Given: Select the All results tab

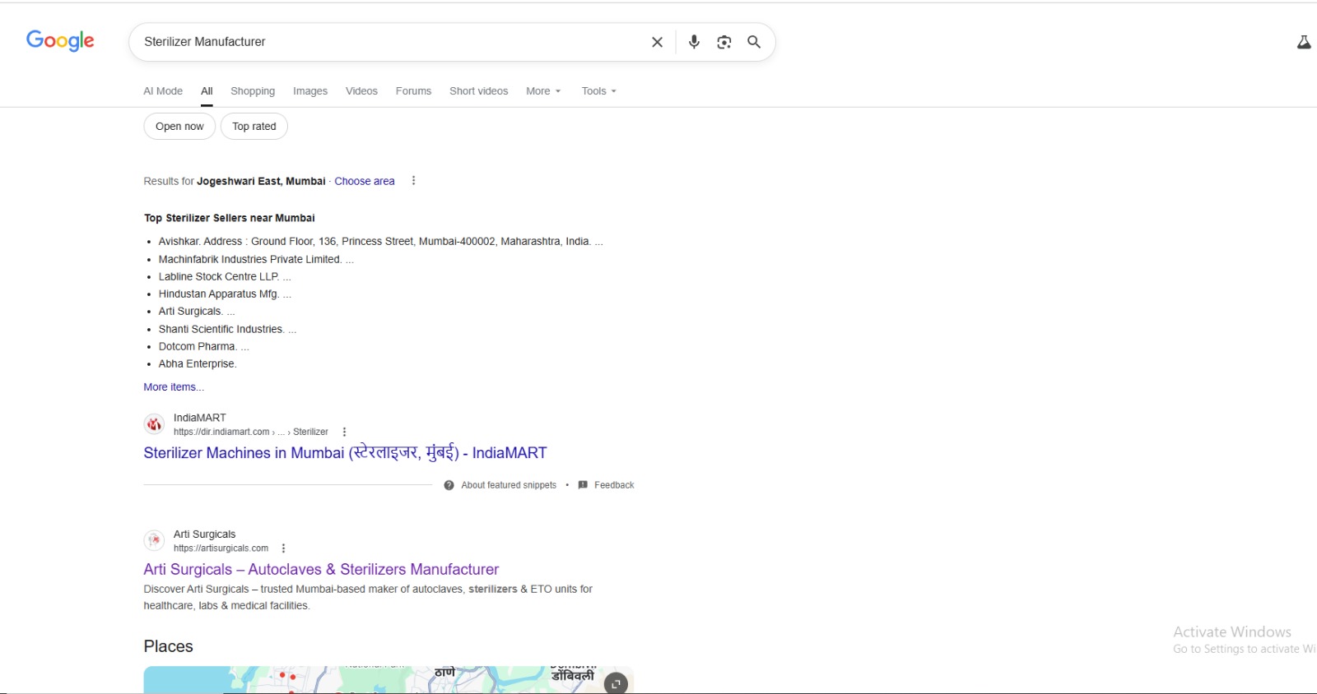Looking at the screenshot, I should pos(207,91).
